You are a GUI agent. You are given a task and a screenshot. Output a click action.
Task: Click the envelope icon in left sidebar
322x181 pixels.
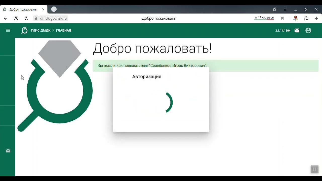[x=8, y=151]
